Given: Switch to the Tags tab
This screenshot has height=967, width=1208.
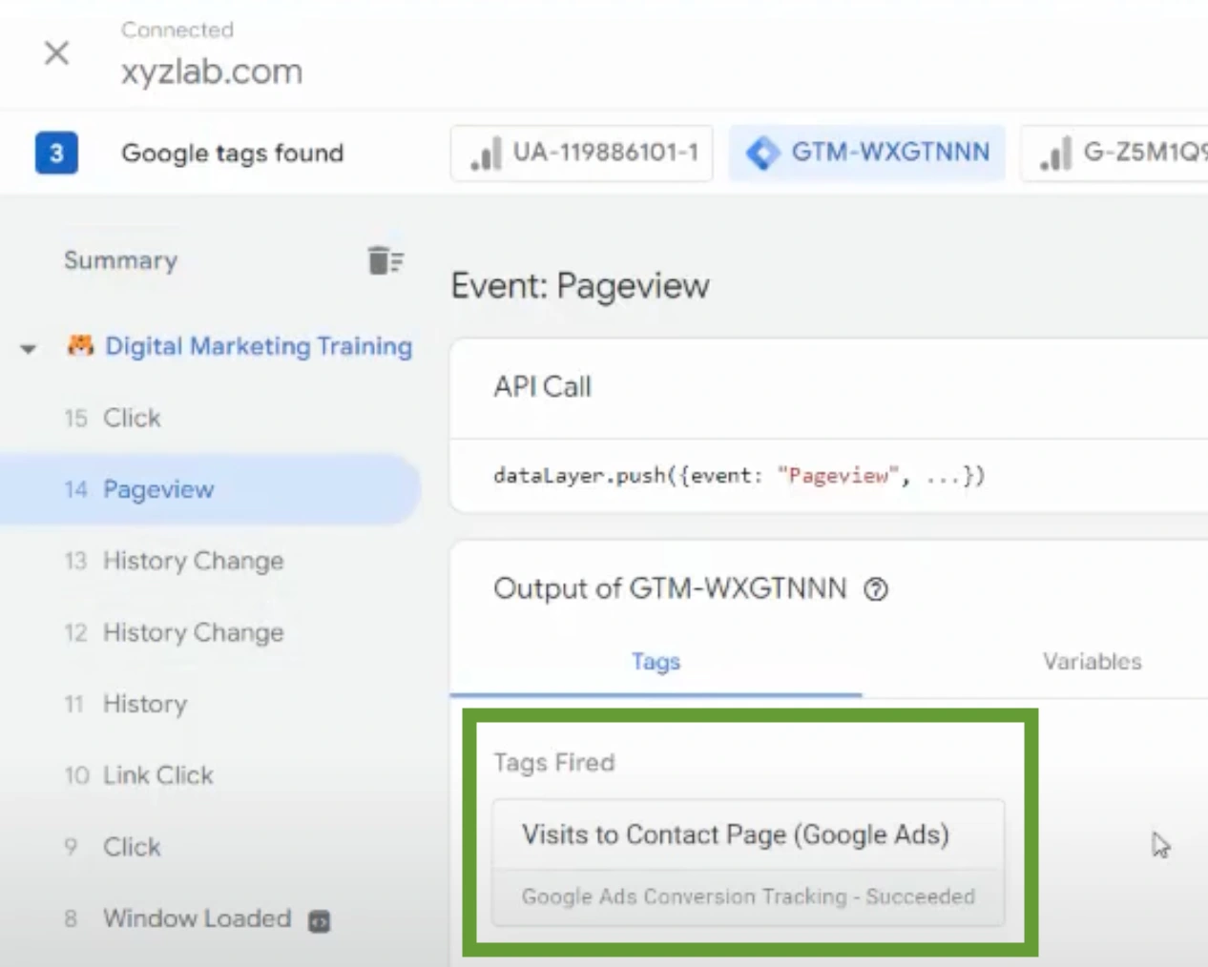Looking at the screenshot, I should click(656, 662).
